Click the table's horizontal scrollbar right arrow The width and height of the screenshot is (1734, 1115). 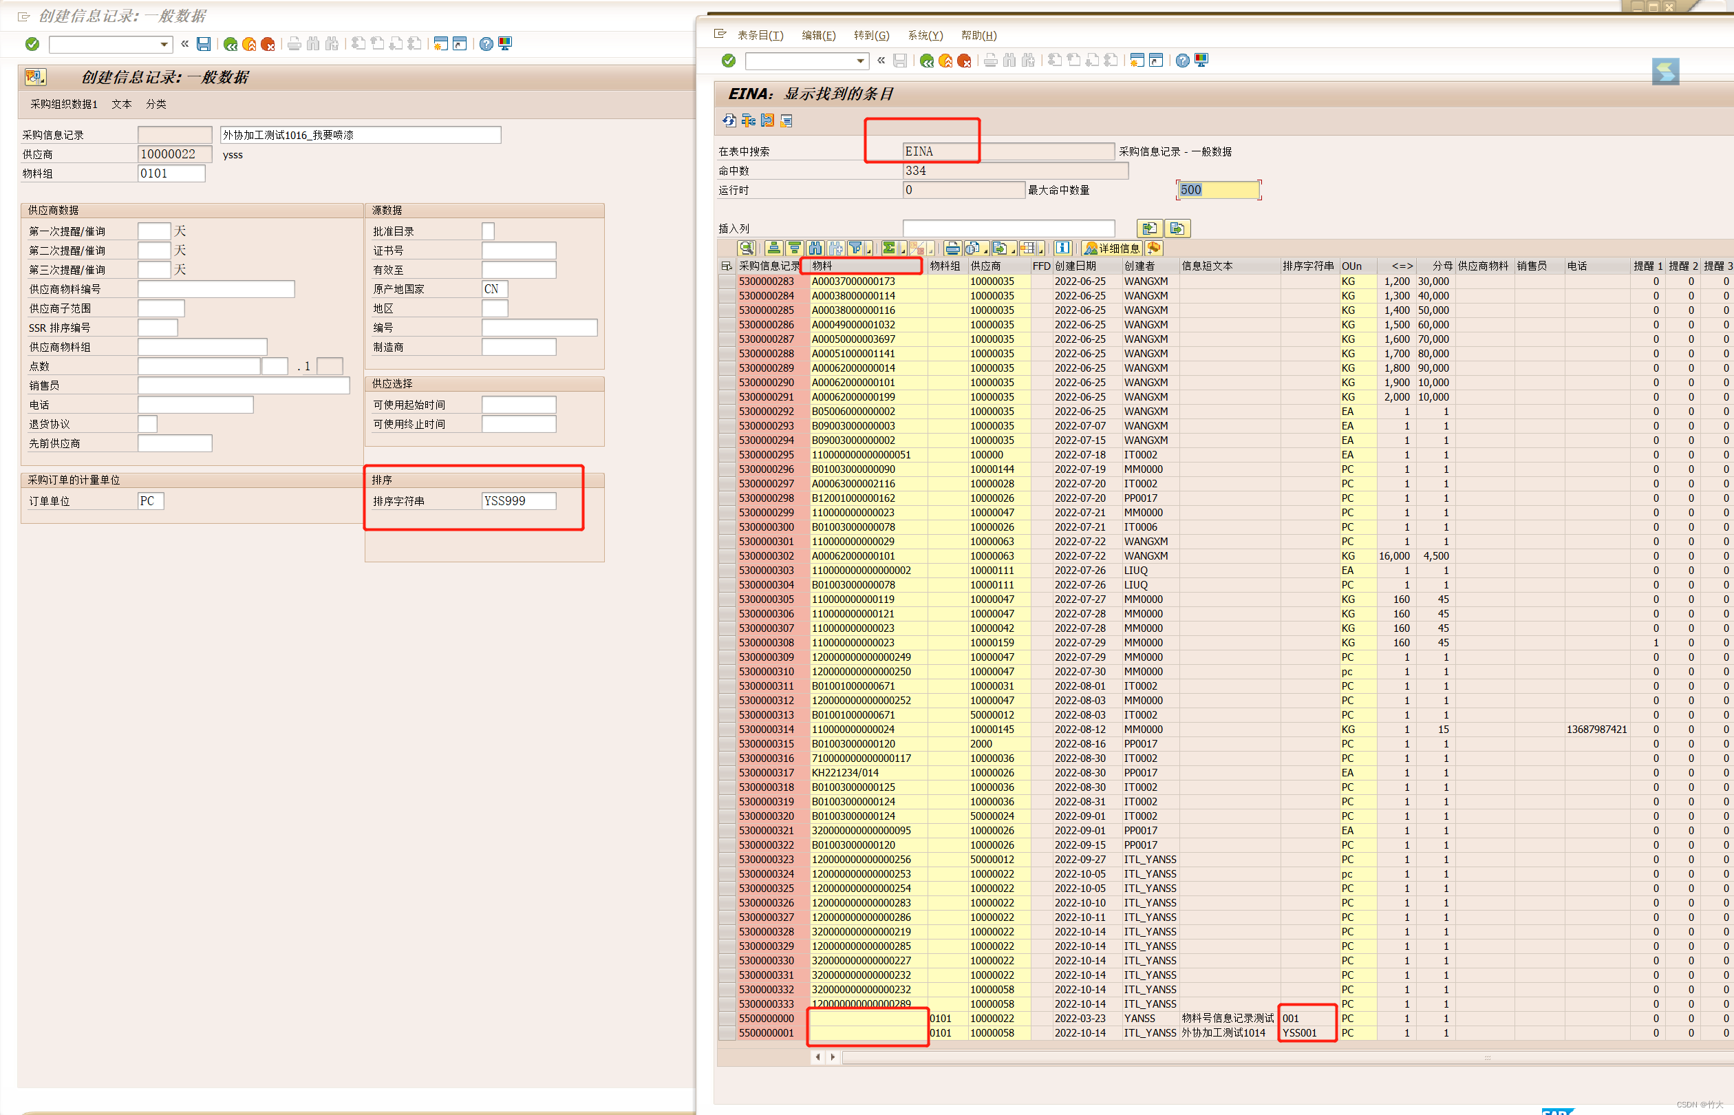coord(833,1057)
